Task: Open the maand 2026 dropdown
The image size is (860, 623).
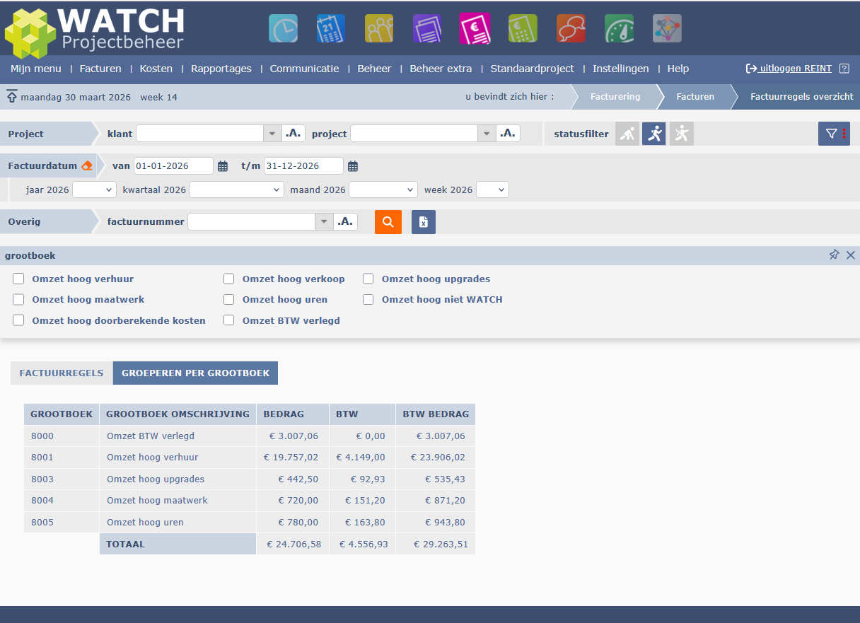Action: [383, 190]
